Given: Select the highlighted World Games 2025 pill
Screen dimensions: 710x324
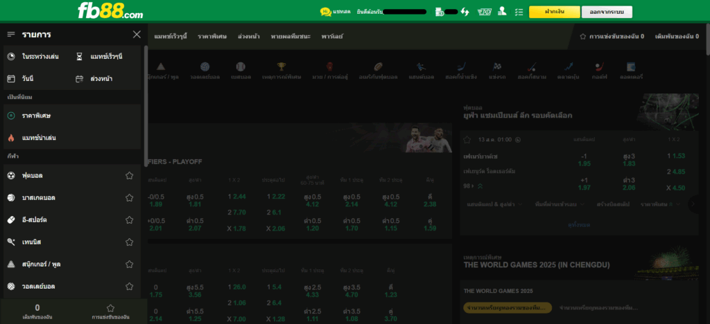Looking at the screenshot, I should pyautogui.click(x=508, y=308).
